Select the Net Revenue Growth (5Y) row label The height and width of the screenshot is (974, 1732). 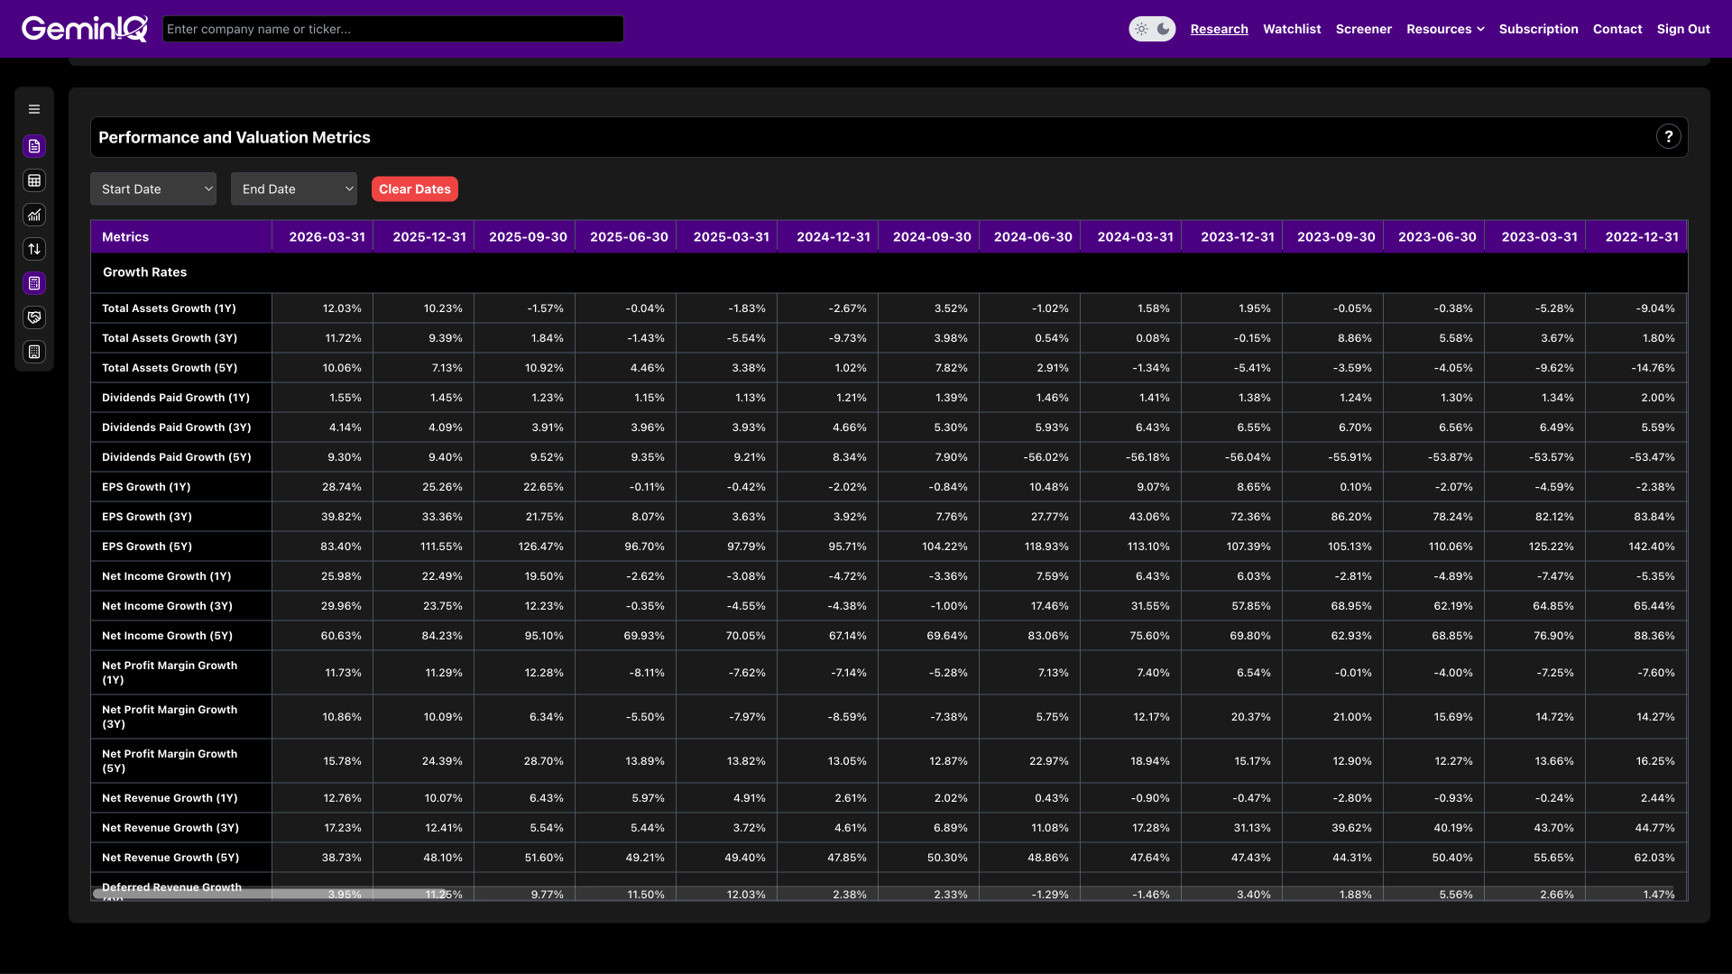click(x=170, y=857)
